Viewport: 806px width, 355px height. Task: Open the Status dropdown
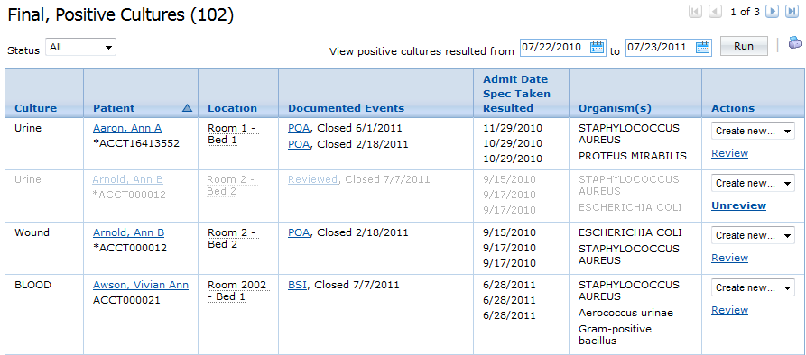pos(80,47)
